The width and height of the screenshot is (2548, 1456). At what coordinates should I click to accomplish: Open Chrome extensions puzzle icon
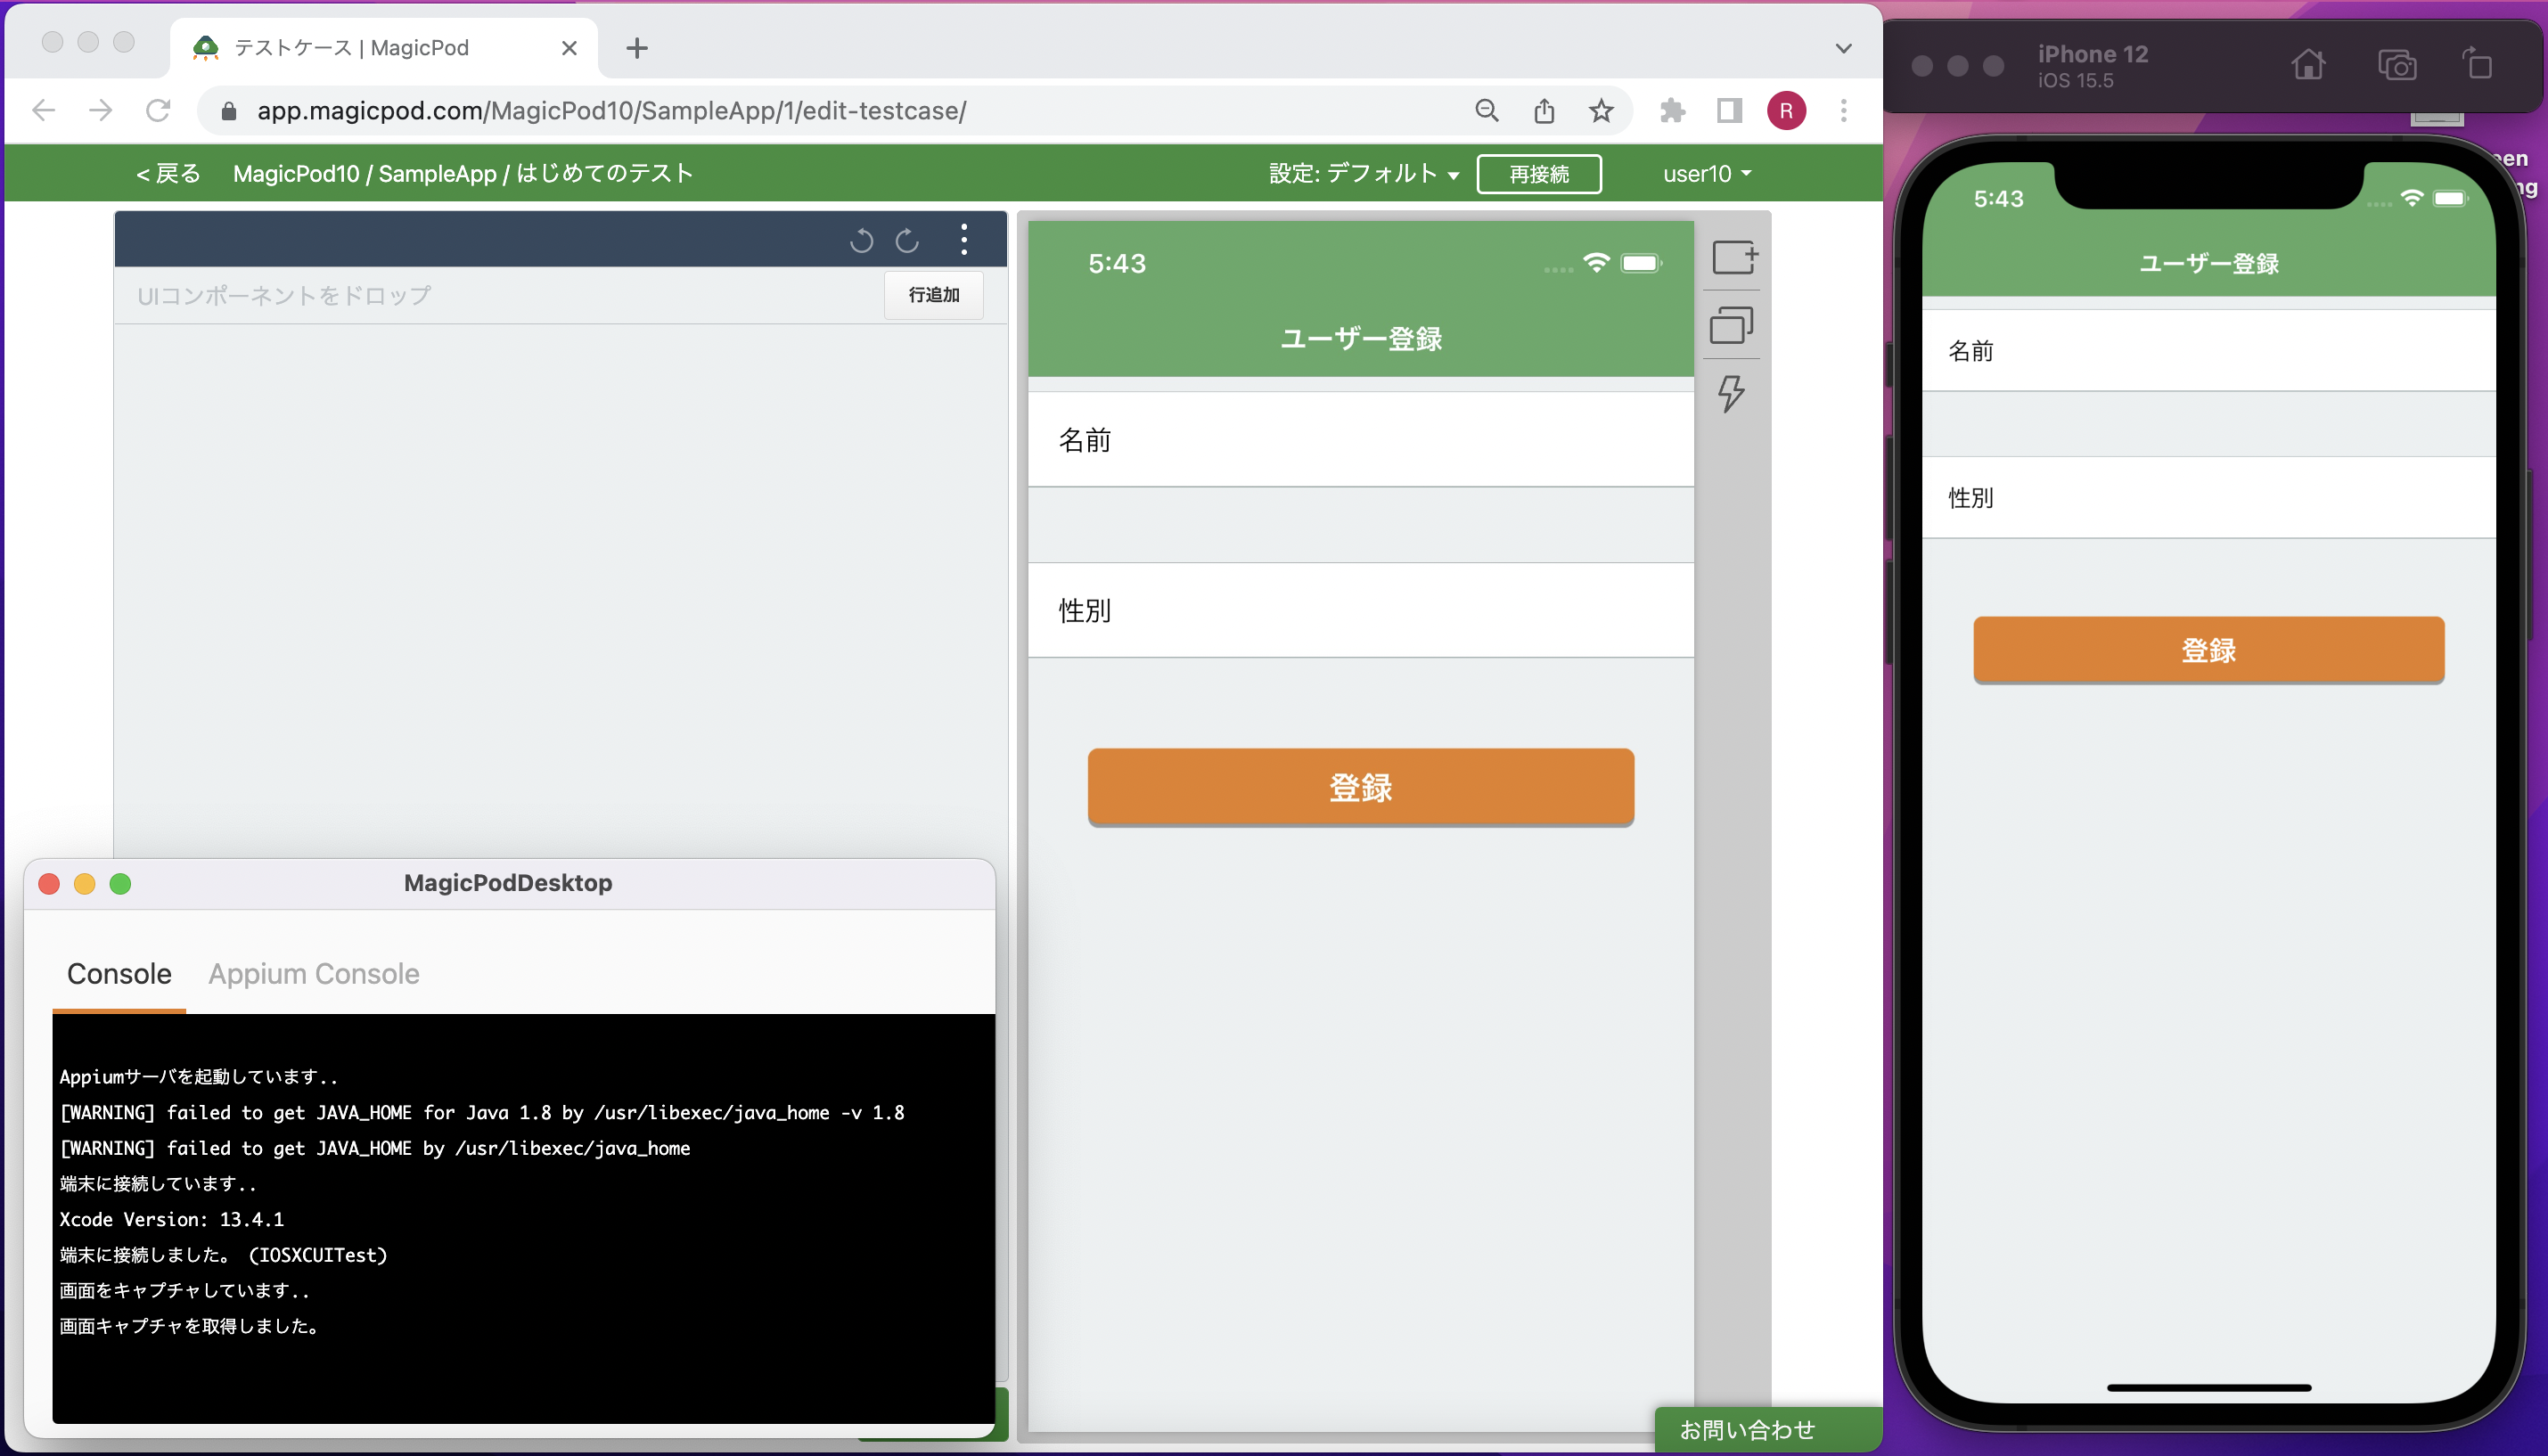point(1672,110)
